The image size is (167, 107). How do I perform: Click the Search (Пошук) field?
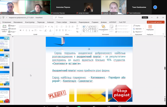77,18
